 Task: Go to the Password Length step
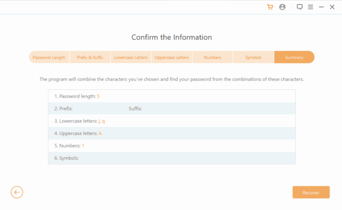(49, 57)
